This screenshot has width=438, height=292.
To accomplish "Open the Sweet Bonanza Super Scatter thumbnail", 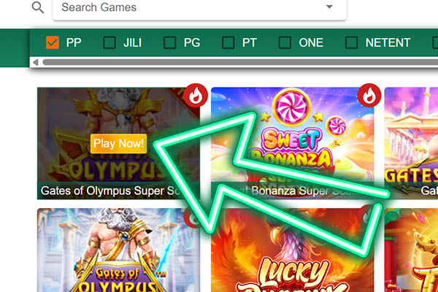I will [292, 143].
